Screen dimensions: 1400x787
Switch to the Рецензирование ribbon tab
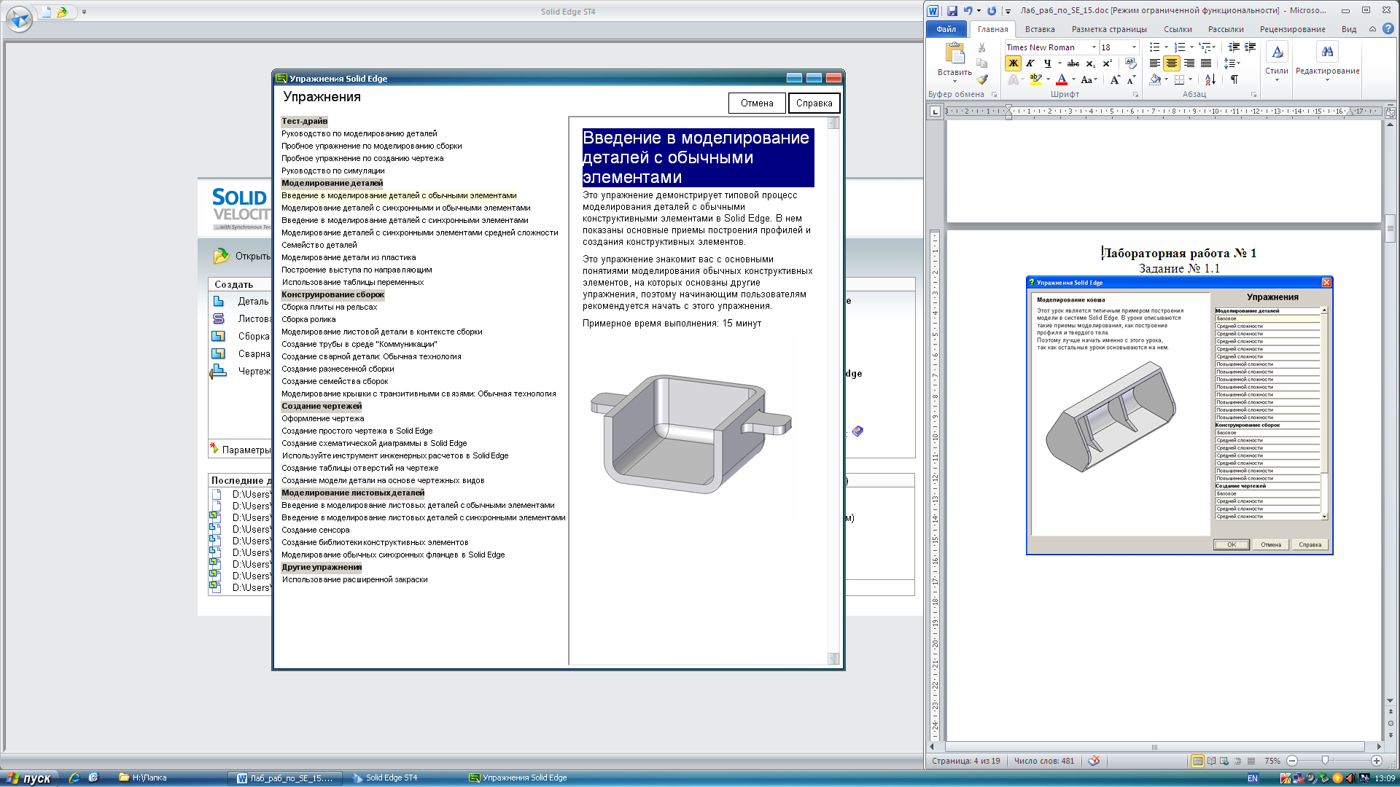pyautogui.click(x=1292, y=29)
